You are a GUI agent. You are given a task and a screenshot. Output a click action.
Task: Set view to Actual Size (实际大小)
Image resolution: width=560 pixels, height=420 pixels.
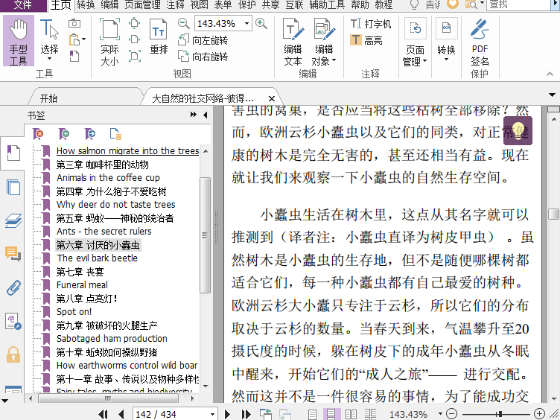click(x=109, y=42)
